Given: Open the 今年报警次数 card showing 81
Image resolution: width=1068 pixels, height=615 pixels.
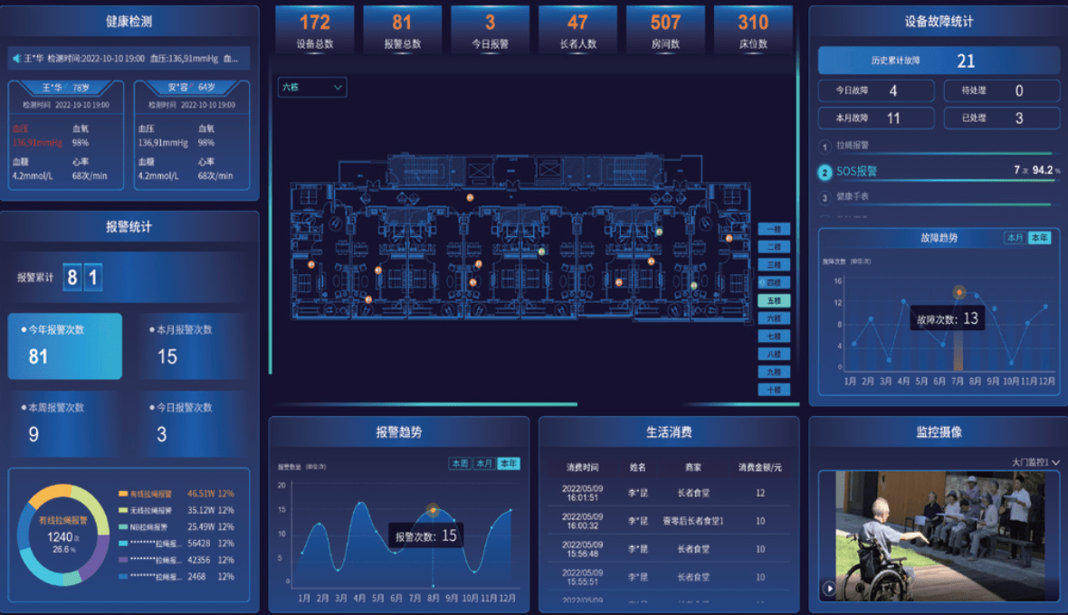Looking at the screenshot, I should (x=65, y=346).
